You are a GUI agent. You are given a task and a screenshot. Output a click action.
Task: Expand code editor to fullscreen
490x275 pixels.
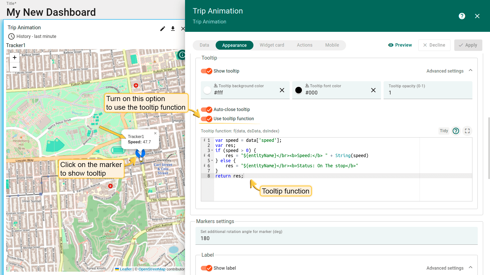coord(467,131)
